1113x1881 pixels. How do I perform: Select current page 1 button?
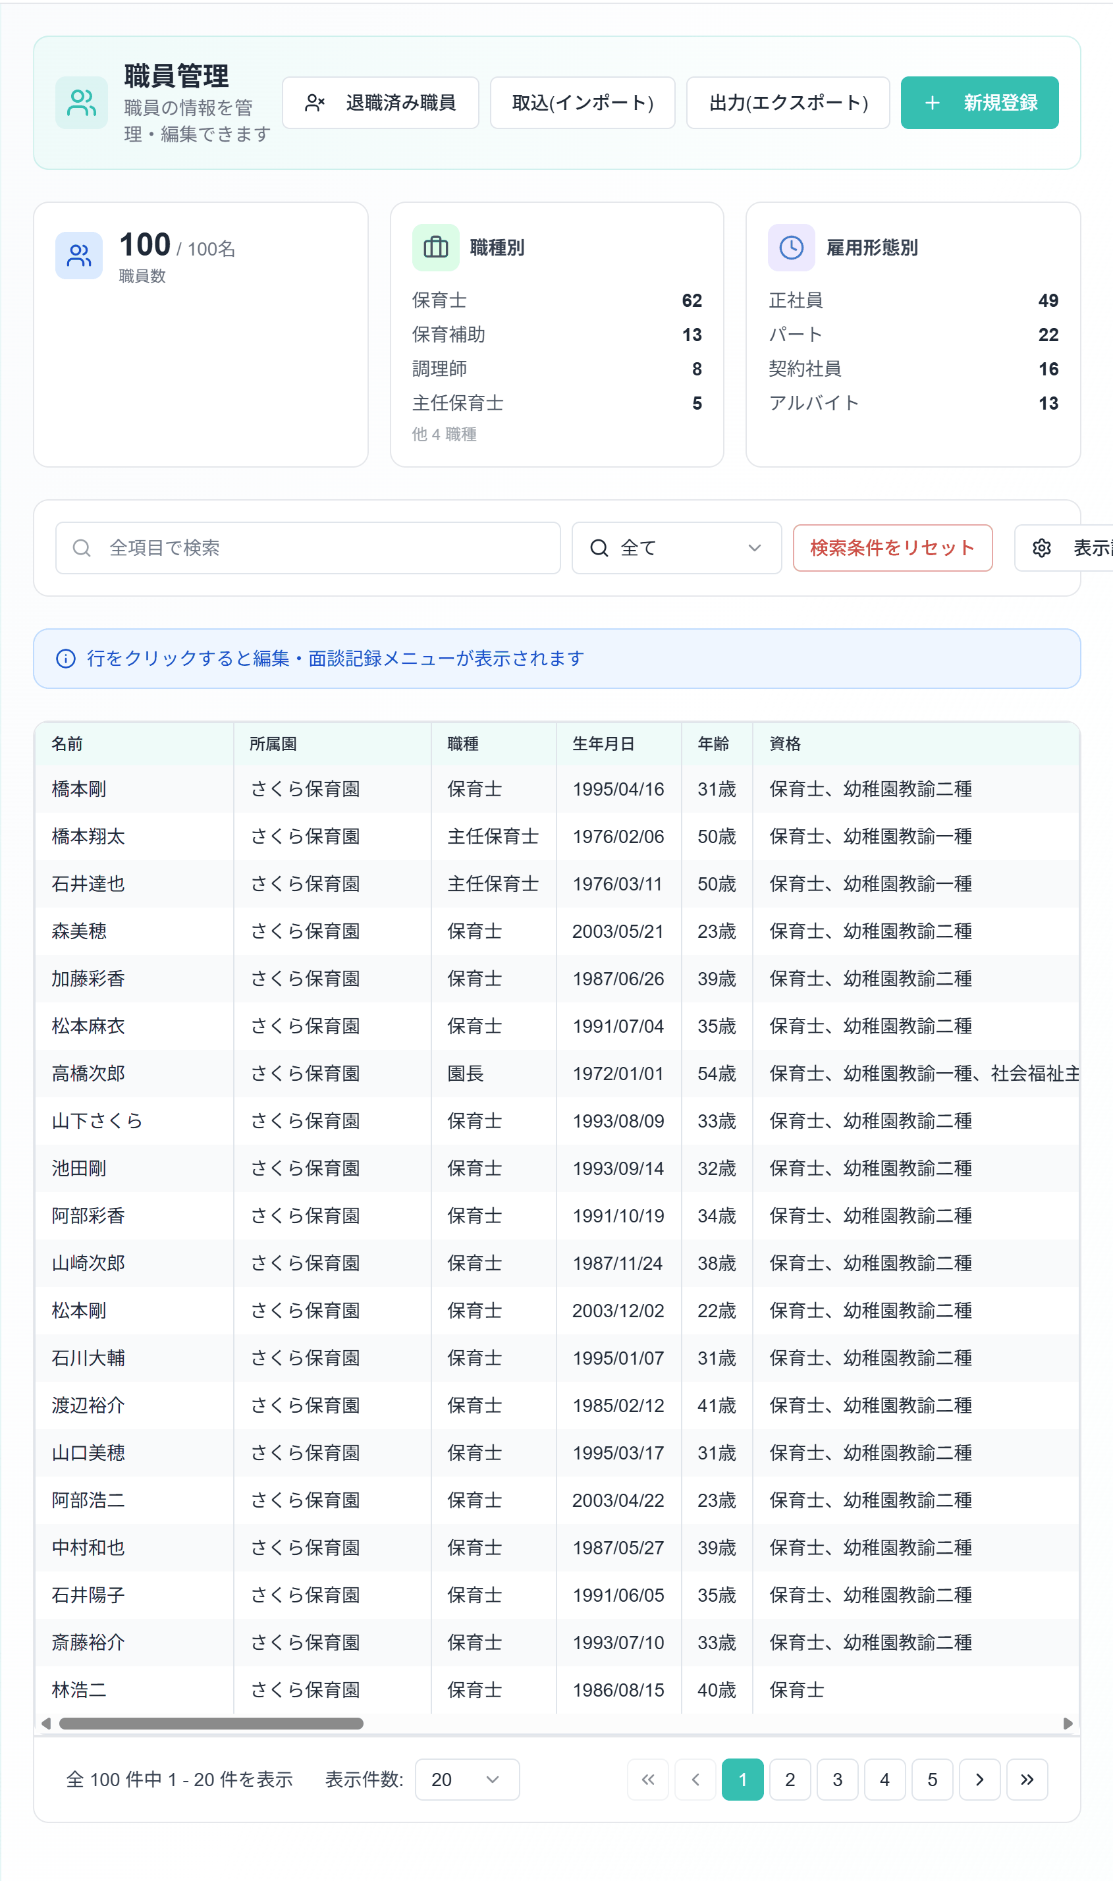(x=742, y=1780)
